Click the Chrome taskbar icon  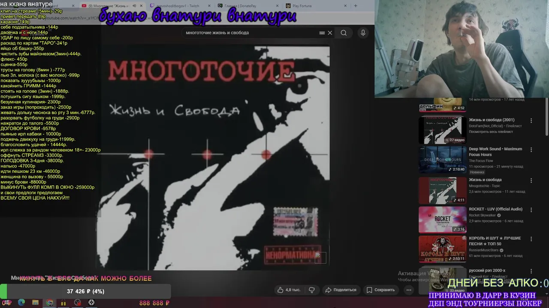(49, 302)
